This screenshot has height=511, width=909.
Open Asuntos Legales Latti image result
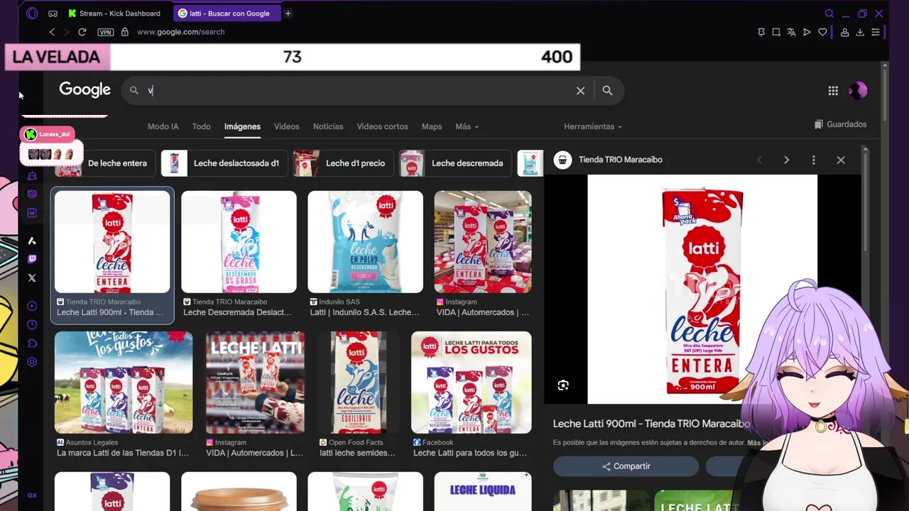click(124, 383)
